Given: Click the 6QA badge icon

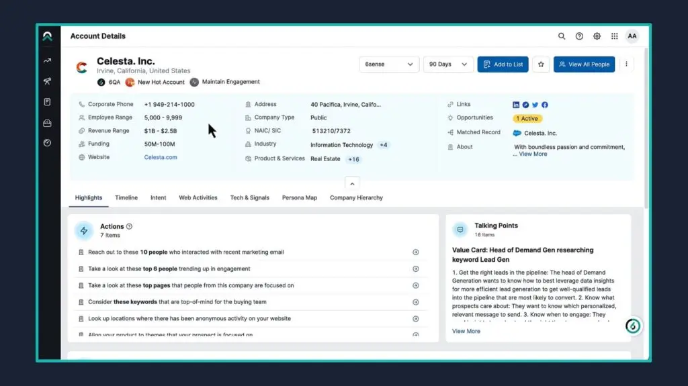Looking at the screenshot, I should 101,82.
